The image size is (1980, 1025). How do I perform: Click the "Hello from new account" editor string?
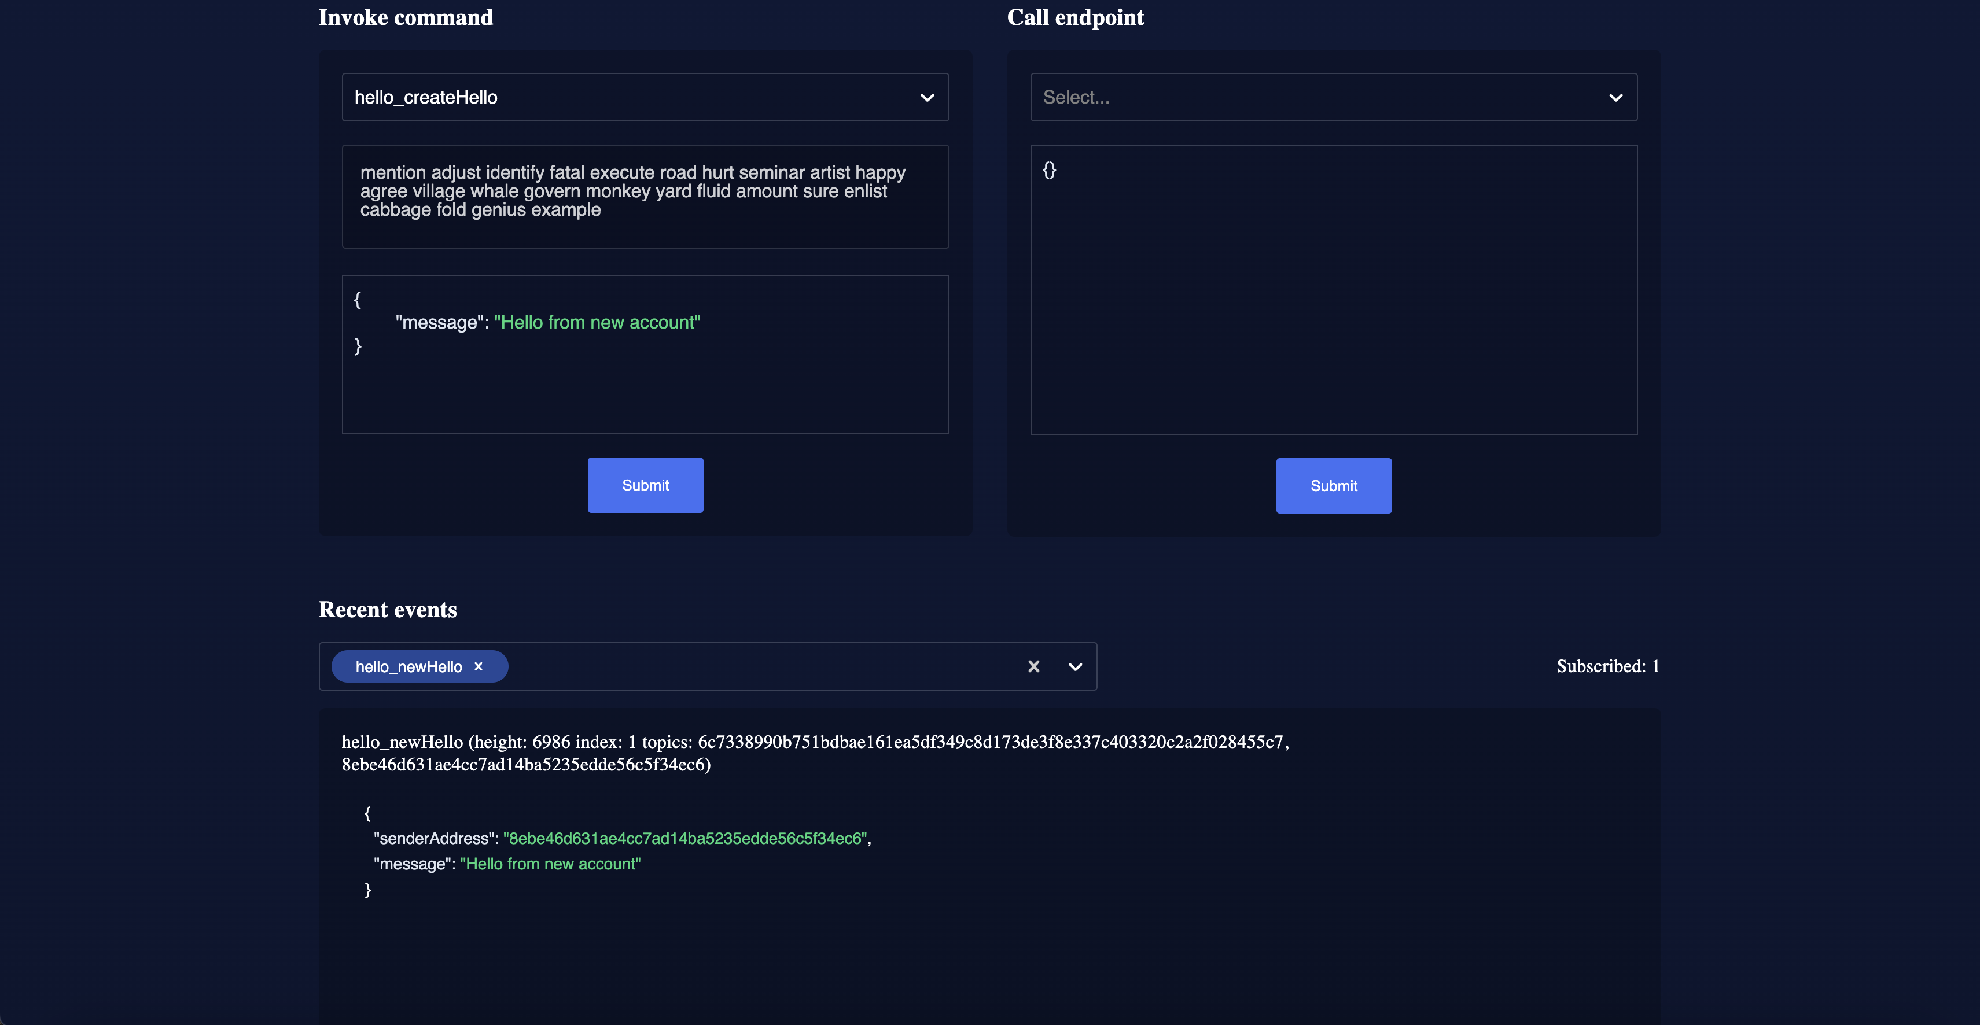597,323
